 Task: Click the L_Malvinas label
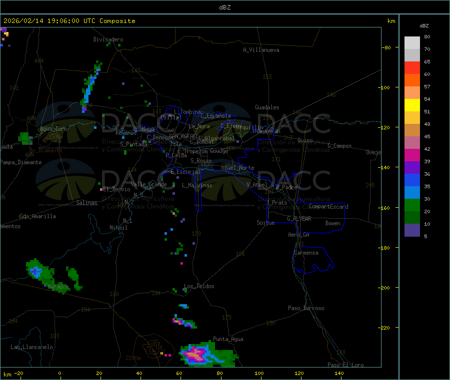pyautogui.click(x=197, y=185)
